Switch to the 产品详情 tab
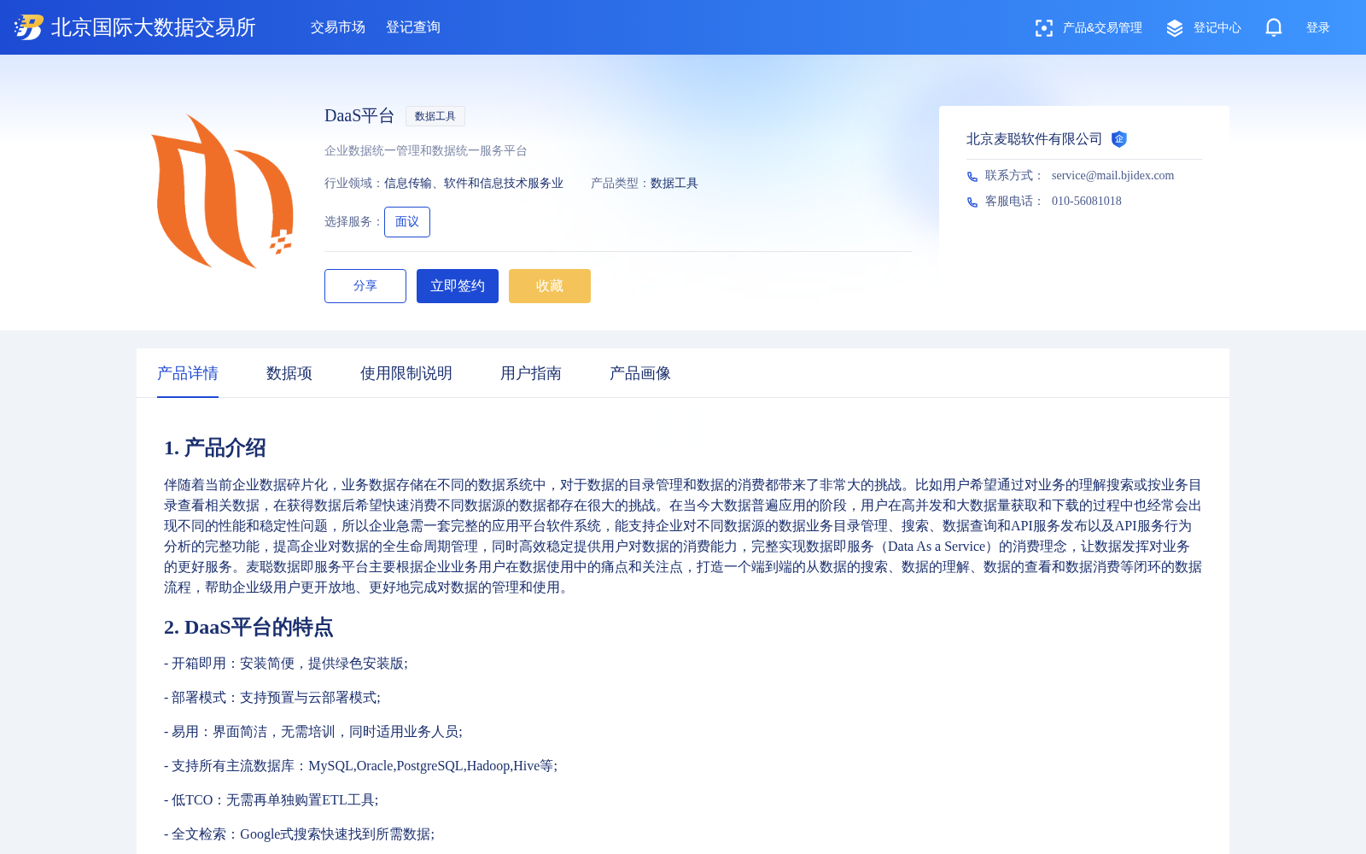 (x=188, y=373)
